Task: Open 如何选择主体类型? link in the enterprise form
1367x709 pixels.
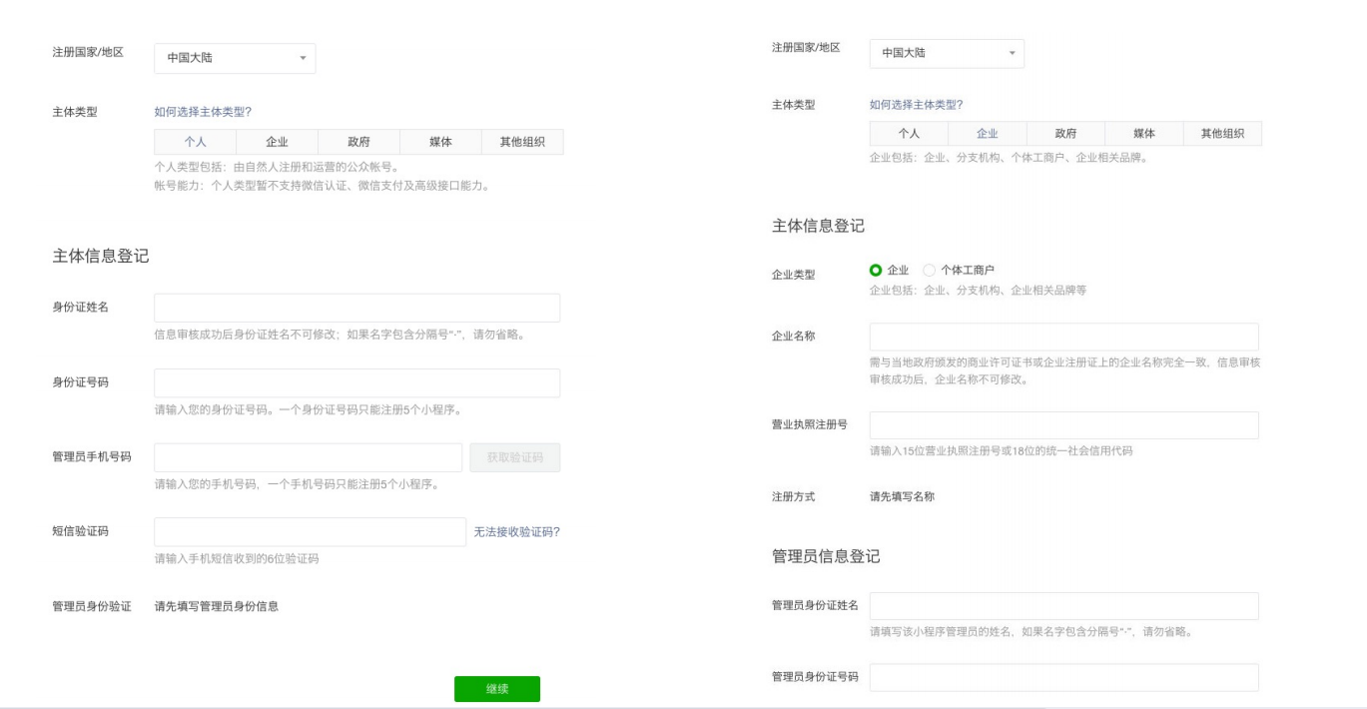Action: 916,105
